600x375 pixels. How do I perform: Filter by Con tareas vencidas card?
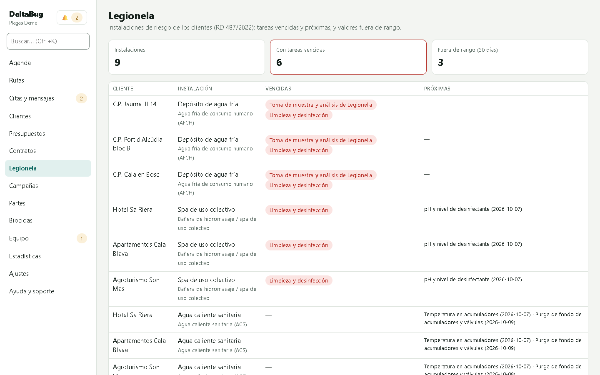click(x=348, y=57)
